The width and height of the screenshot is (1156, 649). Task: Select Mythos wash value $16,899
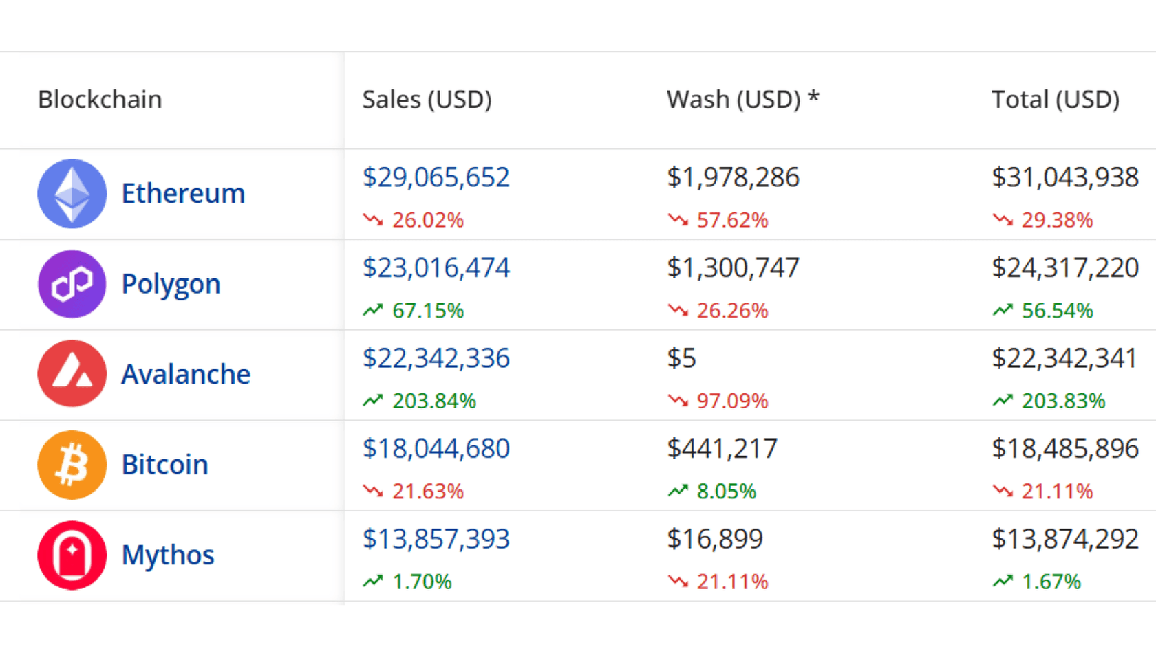click(715, 539)
